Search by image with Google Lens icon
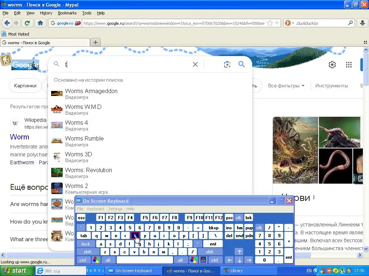The width and height of the screenshot is (369, 276). click(227, 64)
